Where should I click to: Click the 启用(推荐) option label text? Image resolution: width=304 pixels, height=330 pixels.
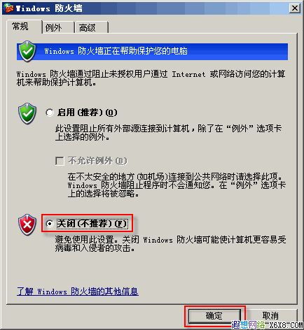coord(88,113)
